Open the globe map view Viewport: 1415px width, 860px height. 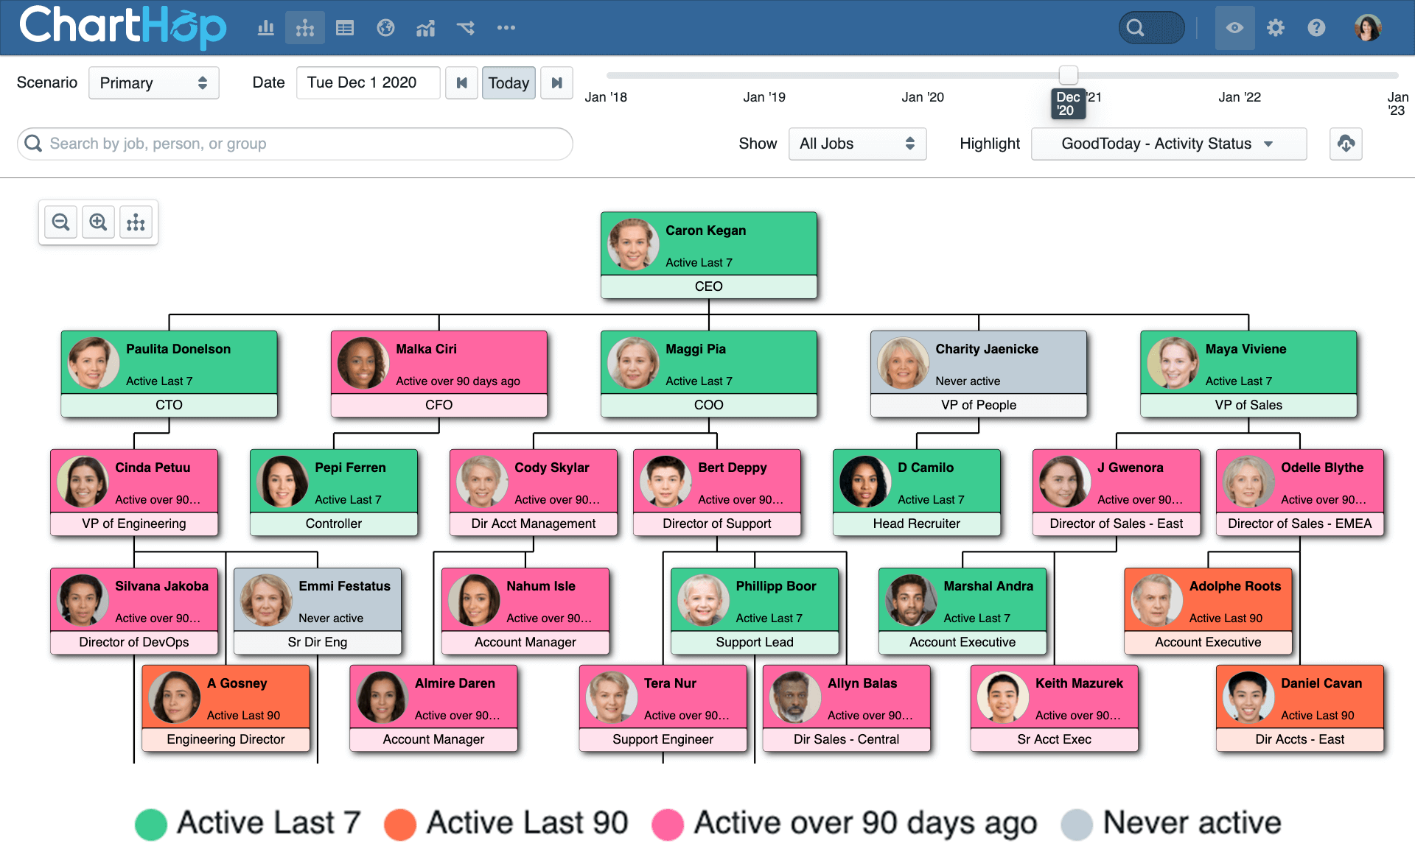(385, 28)
